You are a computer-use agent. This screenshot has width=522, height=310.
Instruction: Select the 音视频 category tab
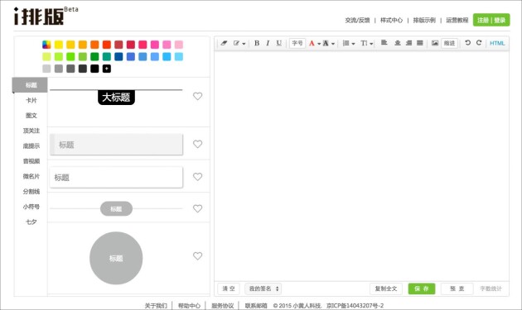point(31,161)
